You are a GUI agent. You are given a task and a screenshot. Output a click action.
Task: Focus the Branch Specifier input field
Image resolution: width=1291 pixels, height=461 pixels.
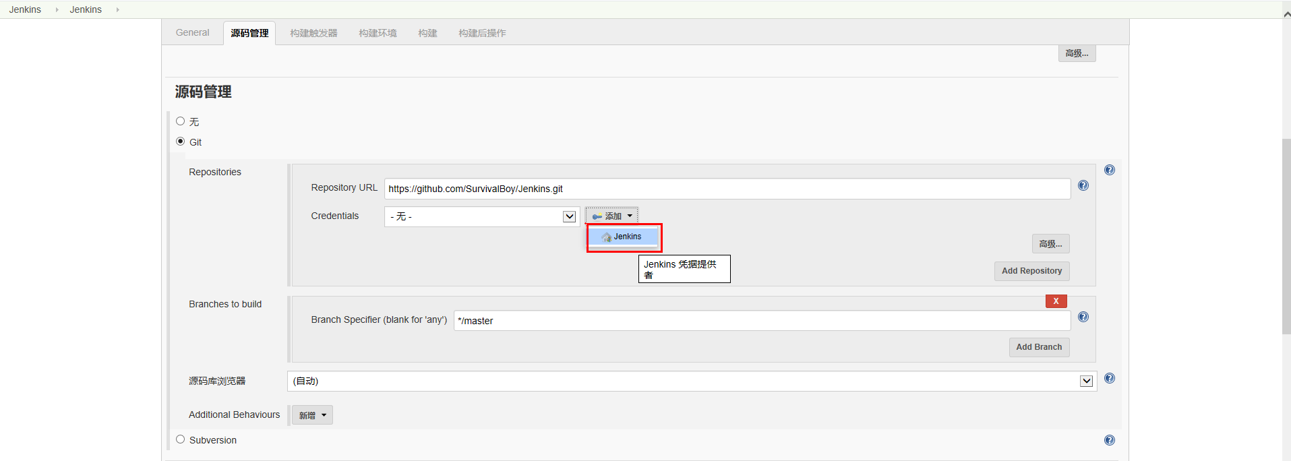coord(762,321)
